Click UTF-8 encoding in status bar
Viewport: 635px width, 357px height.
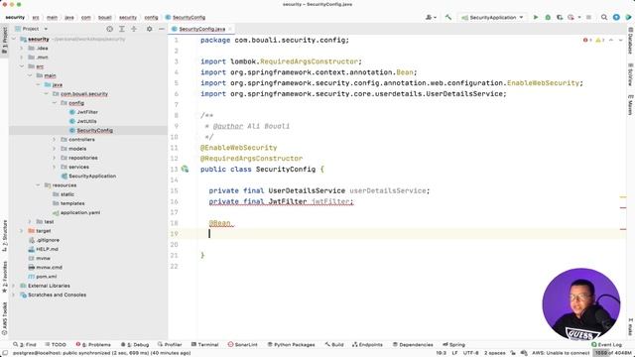click(x=470, y=353)
